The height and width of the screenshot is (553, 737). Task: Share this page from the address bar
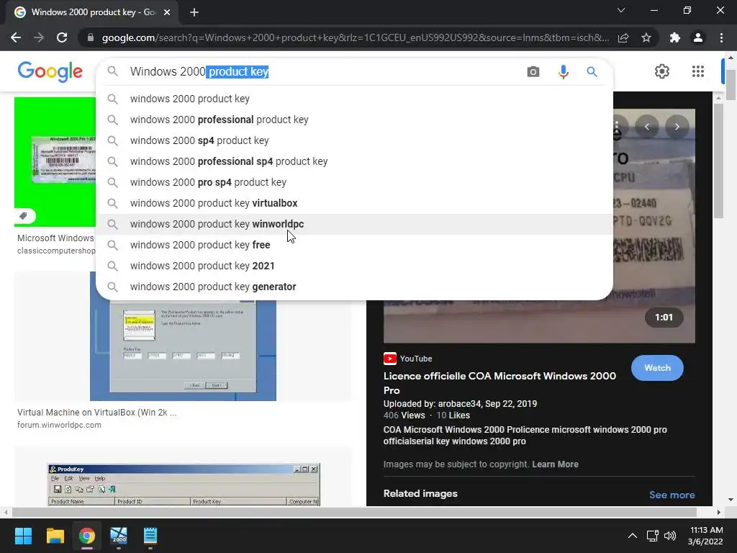tap(623, 37)
